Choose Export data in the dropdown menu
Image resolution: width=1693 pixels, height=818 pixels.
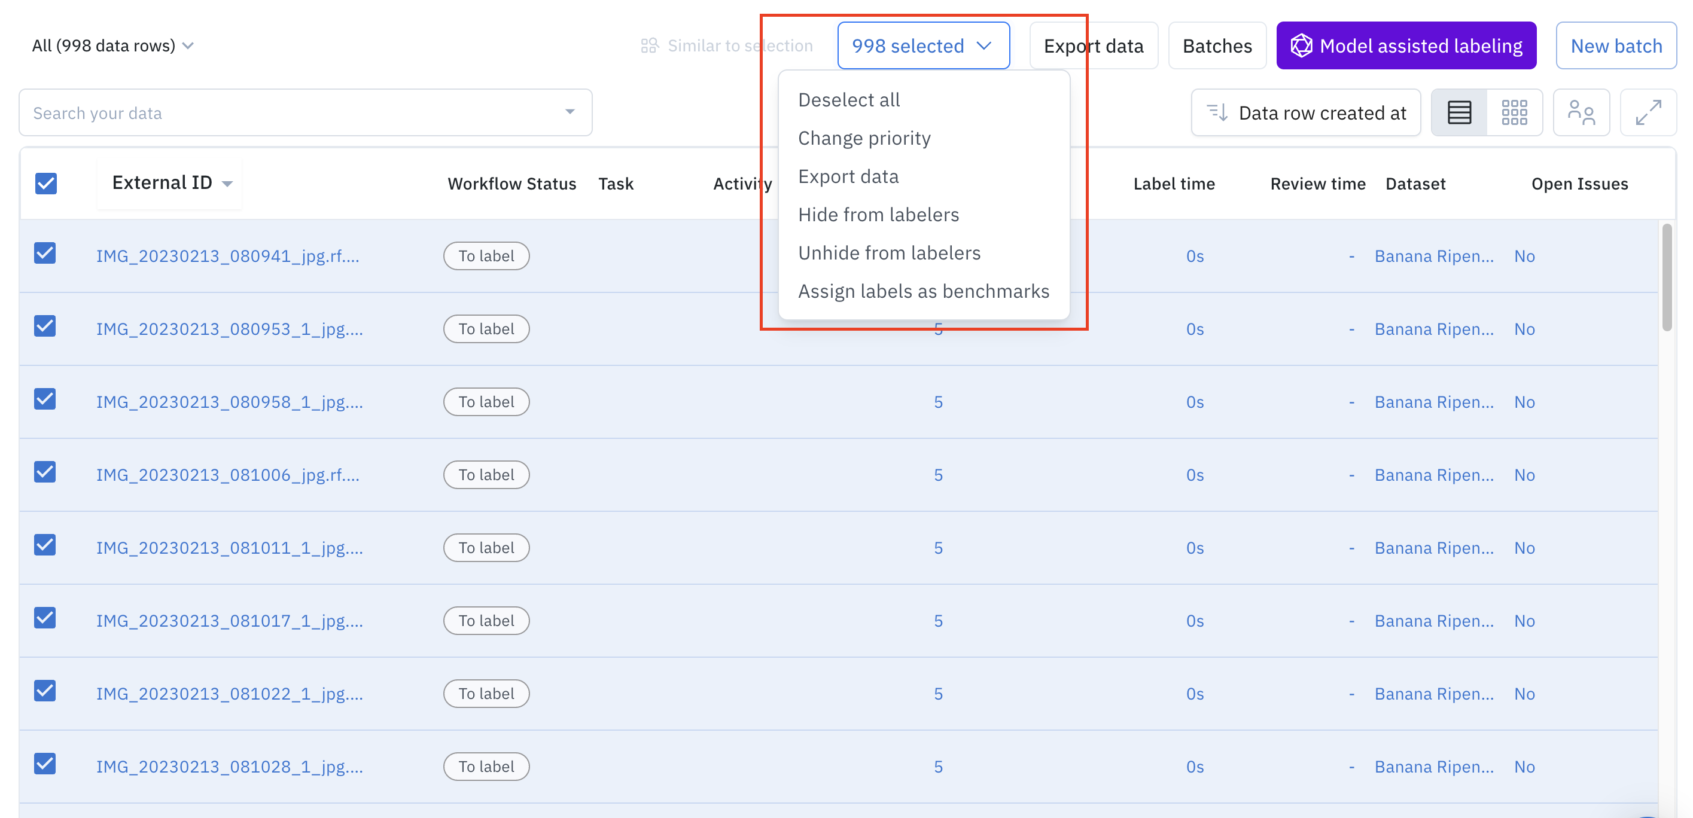(848, 176)
